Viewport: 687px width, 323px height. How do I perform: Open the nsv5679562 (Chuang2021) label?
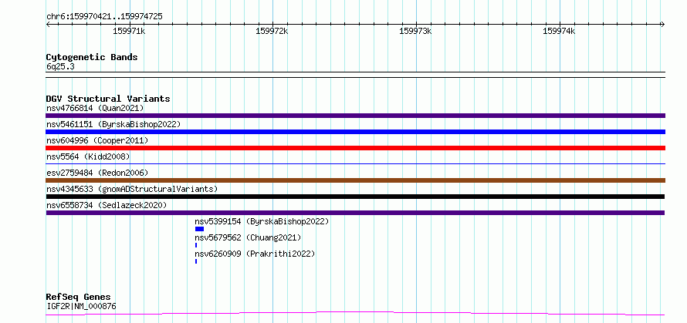[248, 237]
